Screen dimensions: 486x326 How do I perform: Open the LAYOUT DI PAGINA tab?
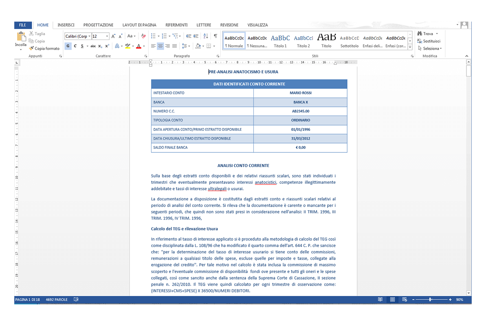pos(139,25)
